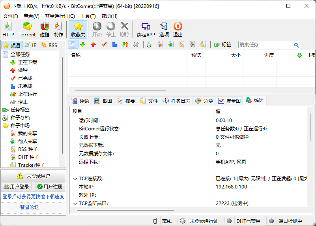Click the 制作 make torrent icon
This screenshot has height=226, width=316.
click(58, 30)
